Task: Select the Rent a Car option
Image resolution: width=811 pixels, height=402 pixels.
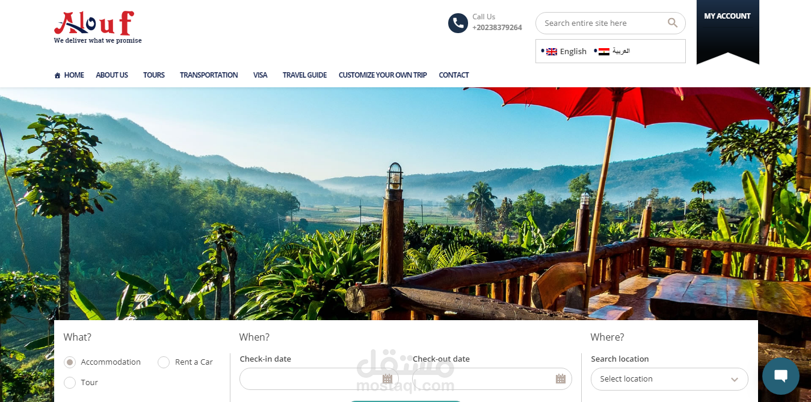Action: click(x=164, y=362)
